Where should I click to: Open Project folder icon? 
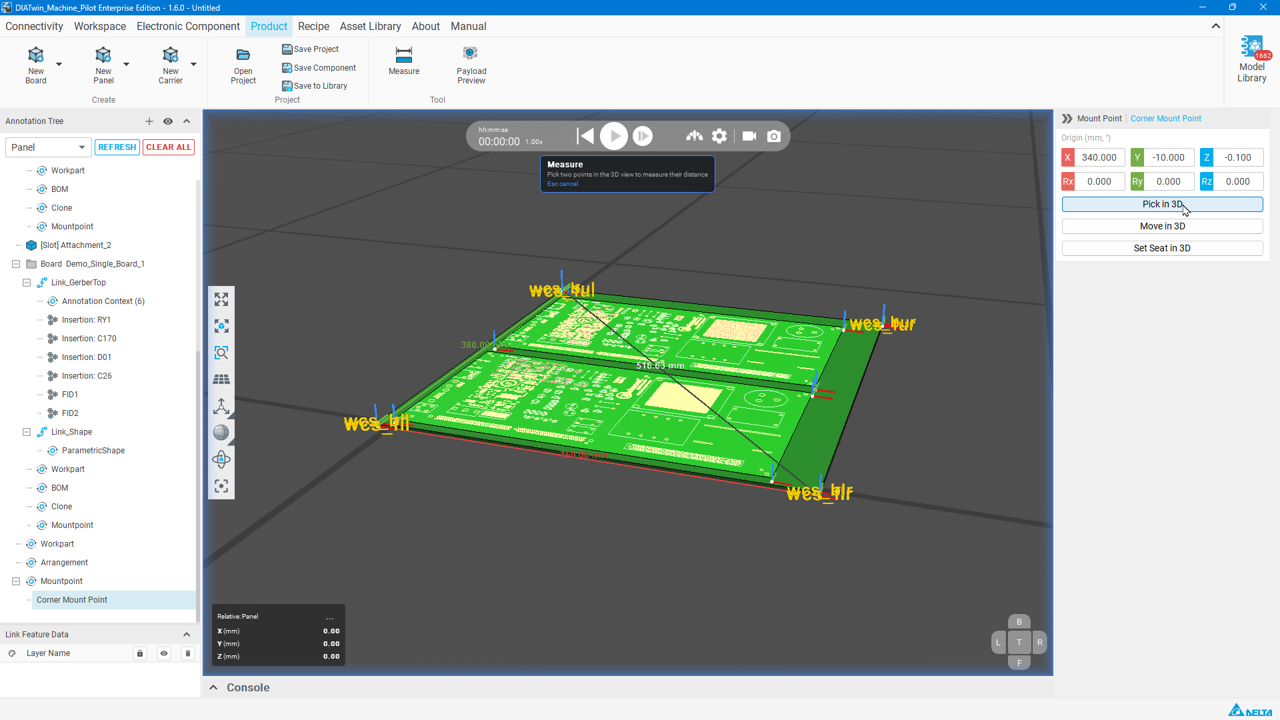point(243,55)
